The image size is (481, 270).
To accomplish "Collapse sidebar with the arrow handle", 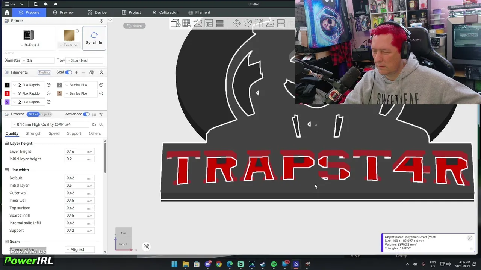I will pyautogui.click(x=110, y=19).
